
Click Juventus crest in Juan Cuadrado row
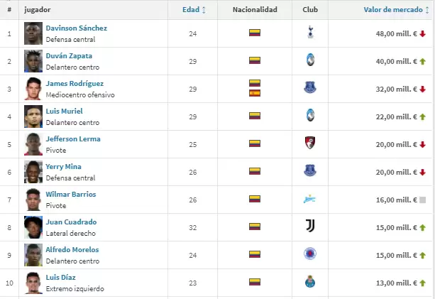click(309, 227)
